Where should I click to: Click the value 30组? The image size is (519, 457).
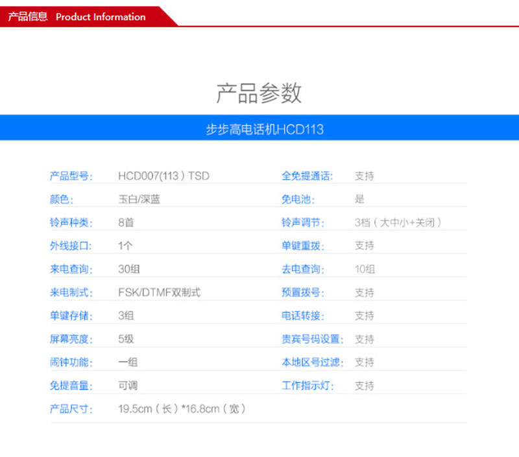point(129,269)
